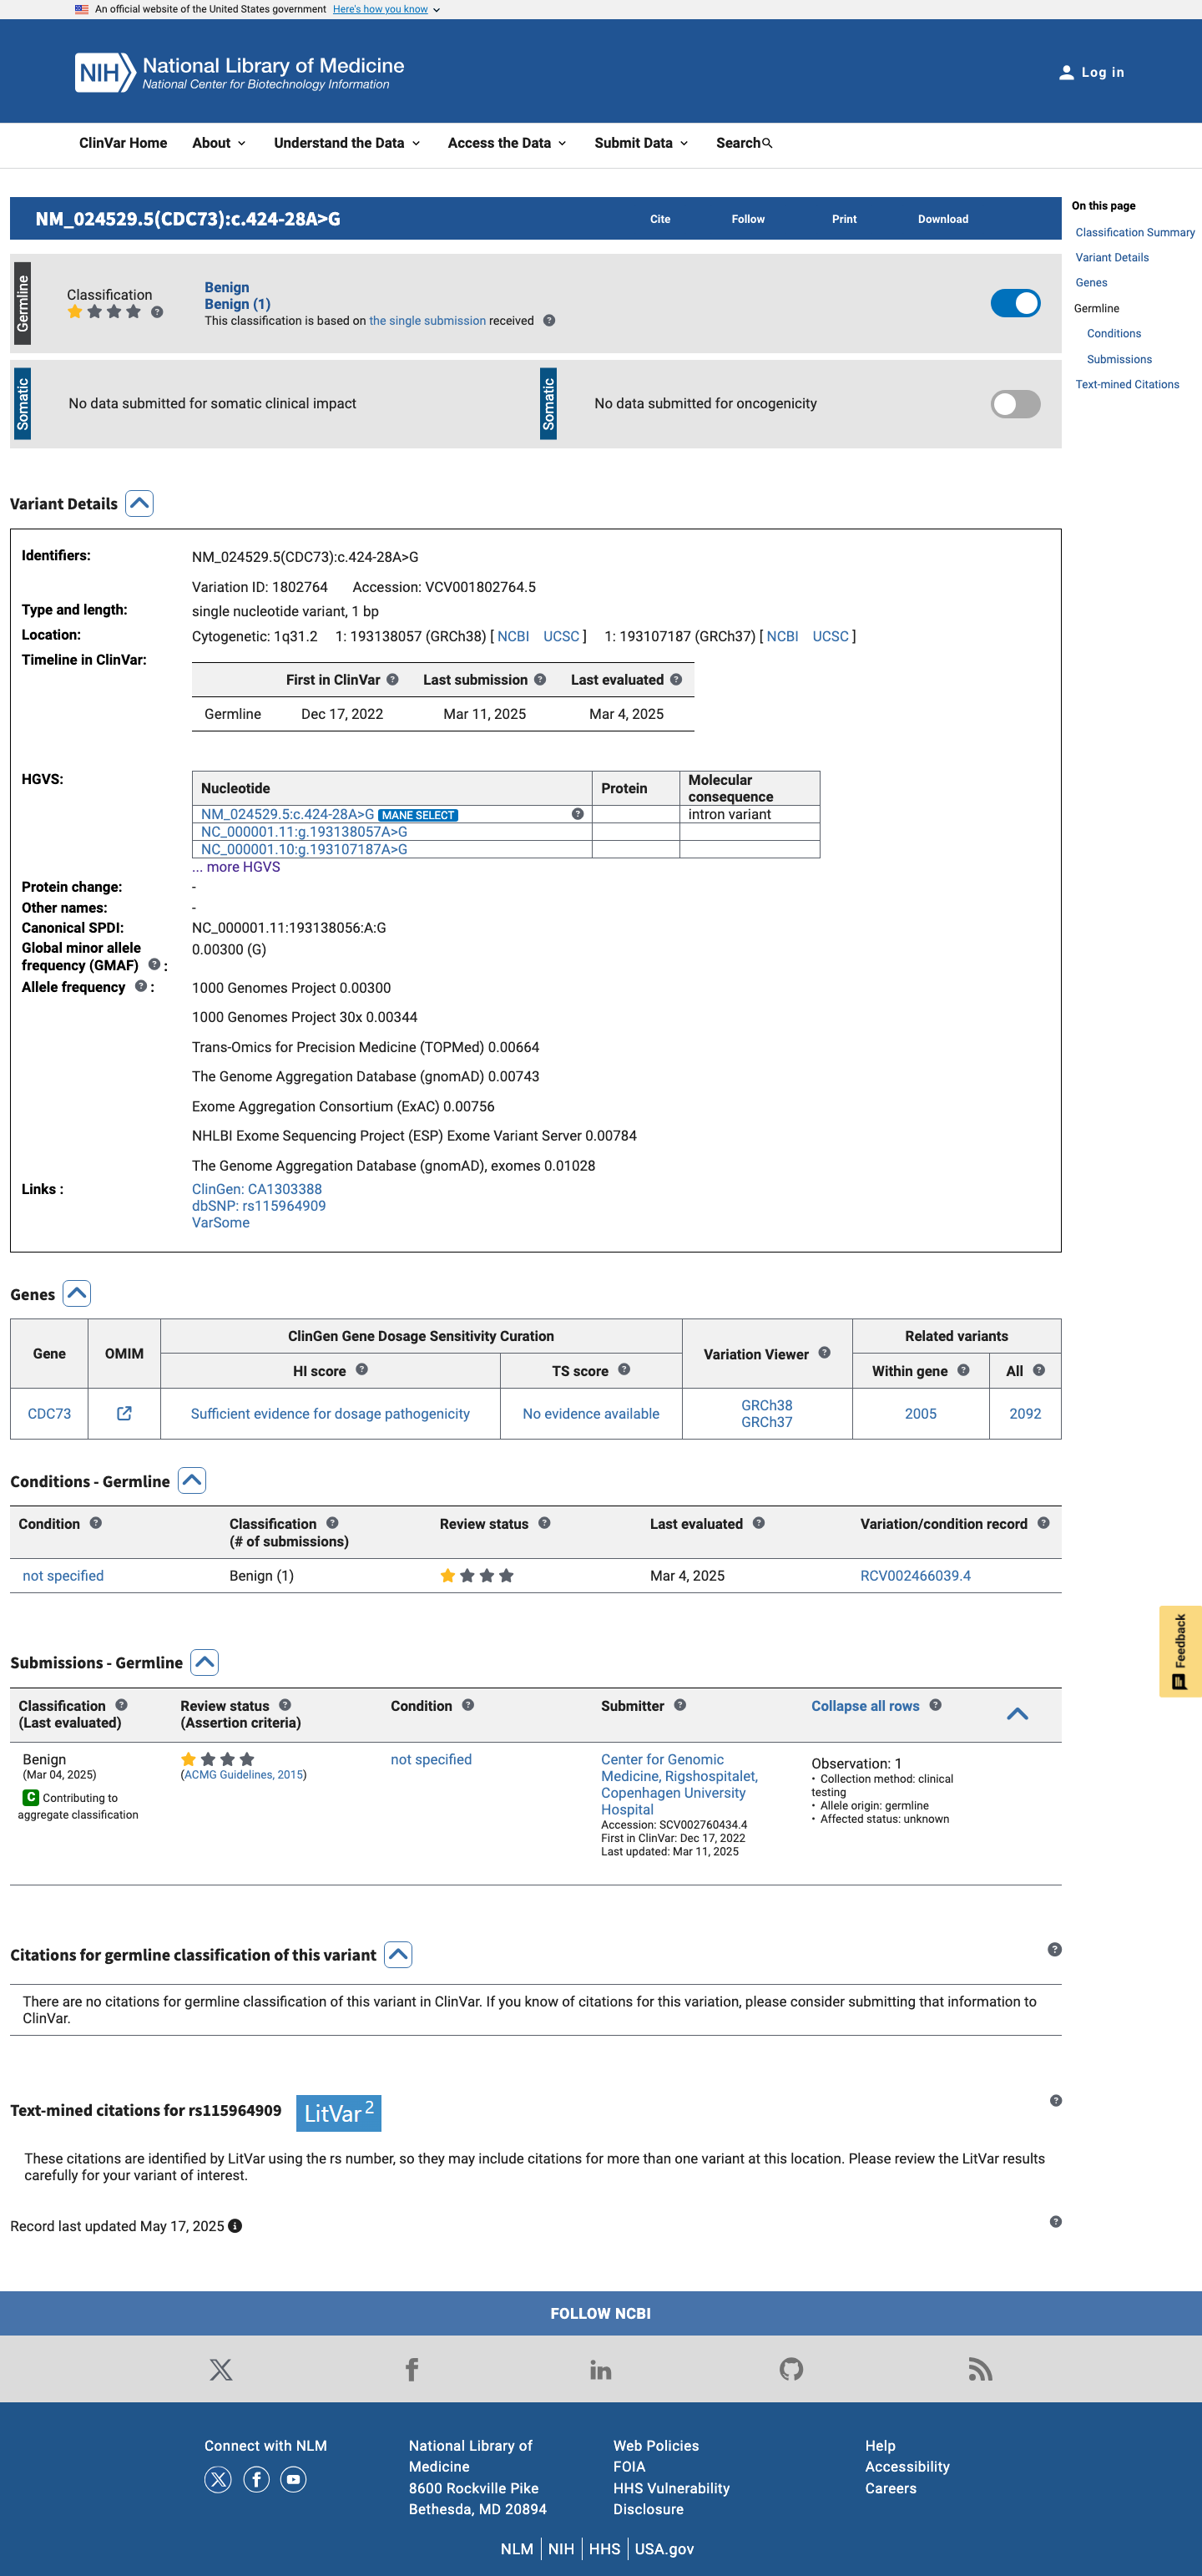1202x2576 pixels.
Task: Click help icon beside Allele frequency label
Action: 141,986
